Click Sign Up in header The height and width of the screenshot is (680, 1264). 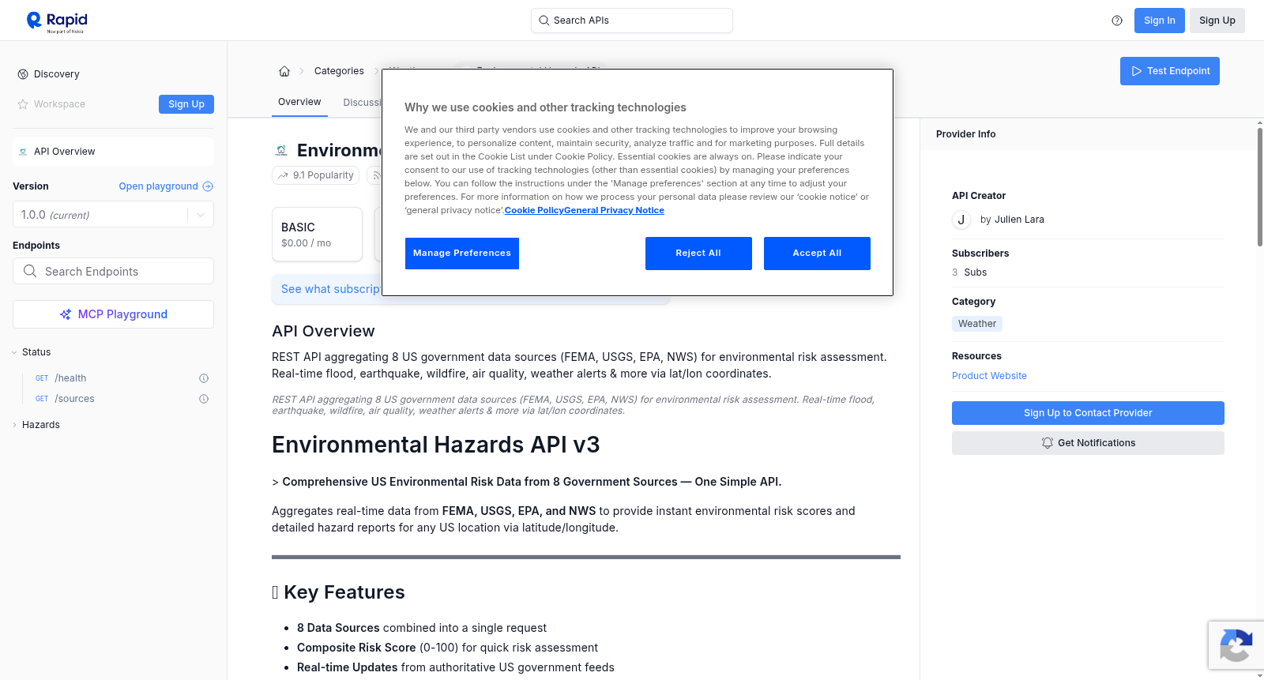coord(1217,21)
